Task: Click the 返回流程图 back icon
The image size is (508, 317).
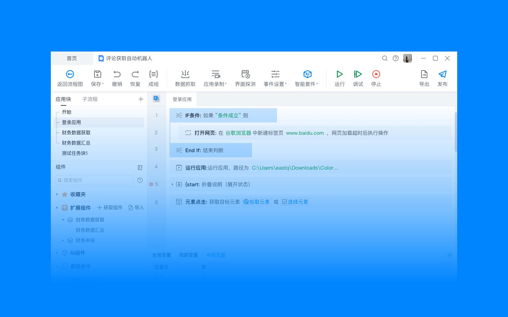Action: (x=70, y=74)
